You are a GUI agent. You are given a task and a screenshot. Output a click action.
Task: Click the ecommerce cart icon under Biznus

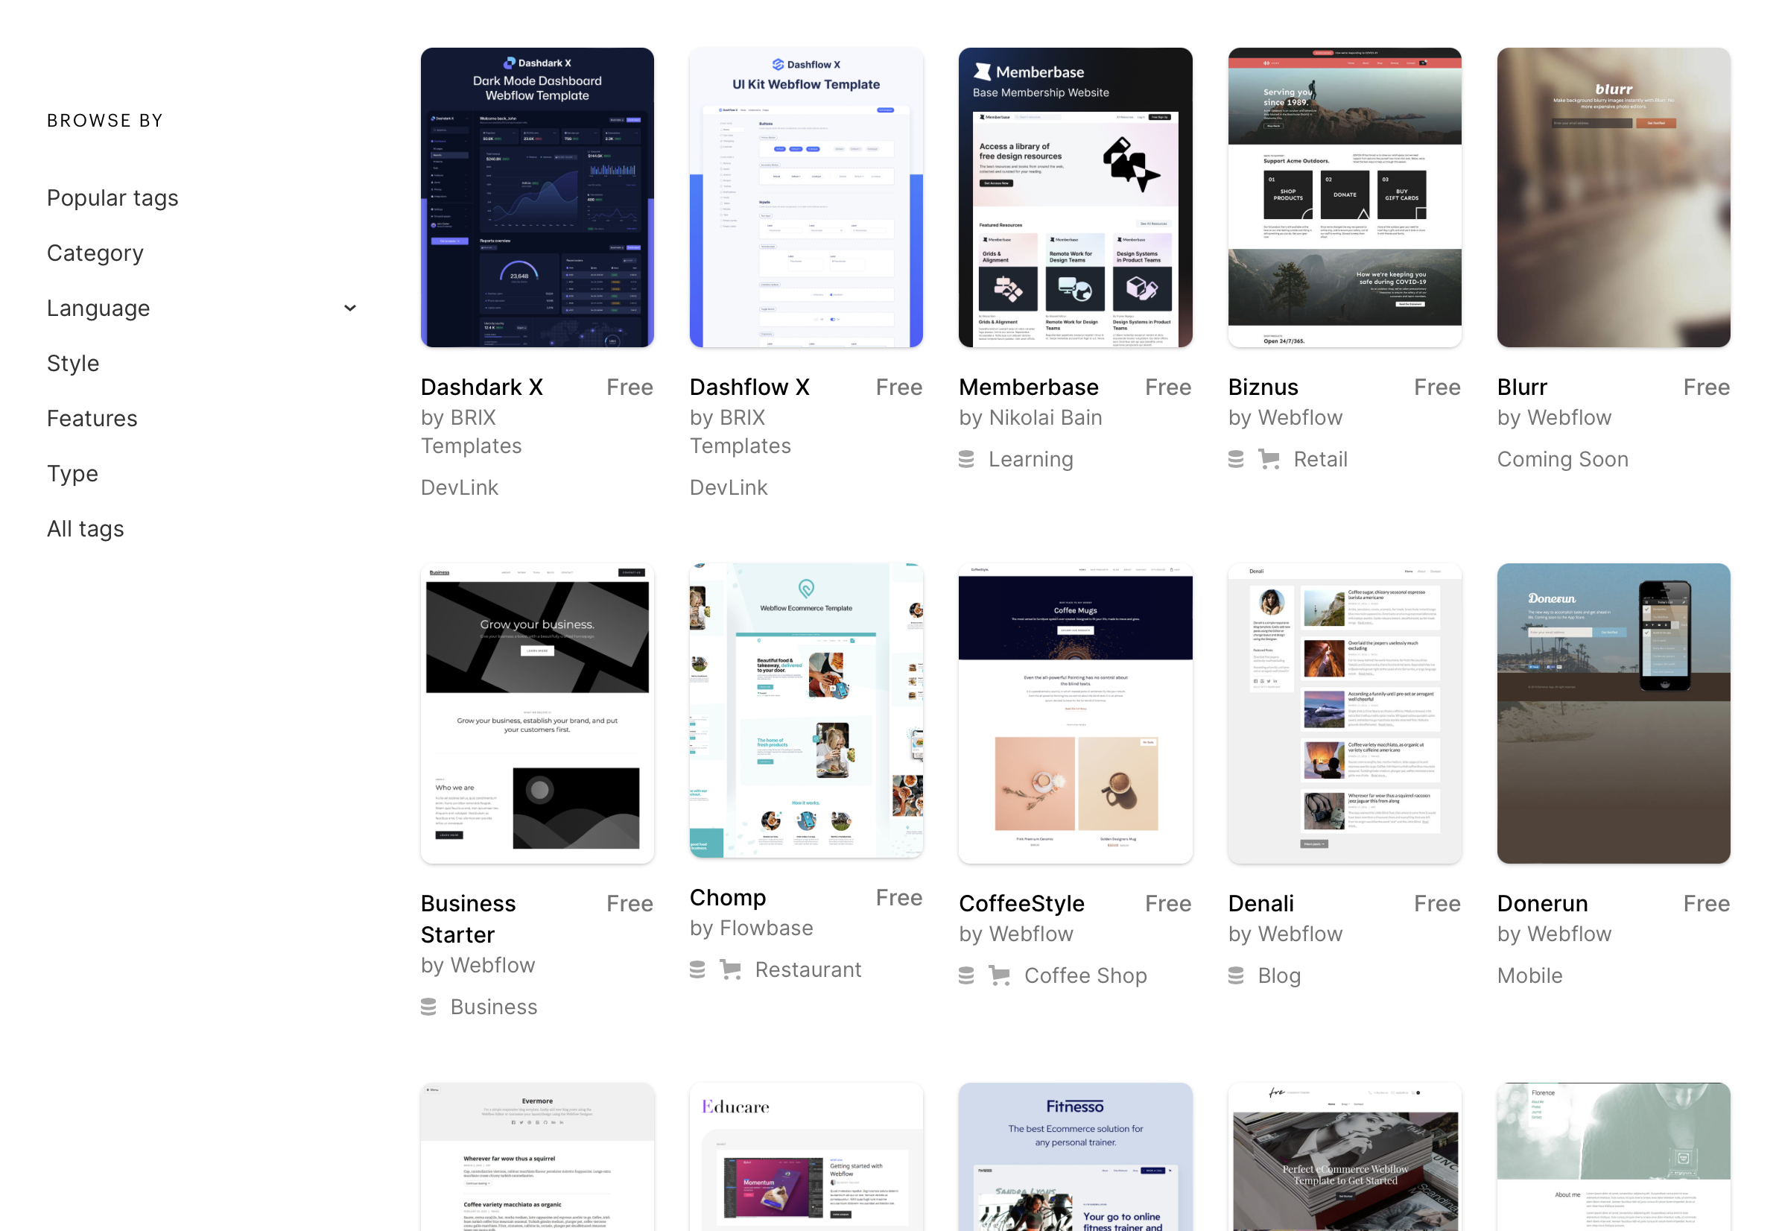[x=1269, y=460]
